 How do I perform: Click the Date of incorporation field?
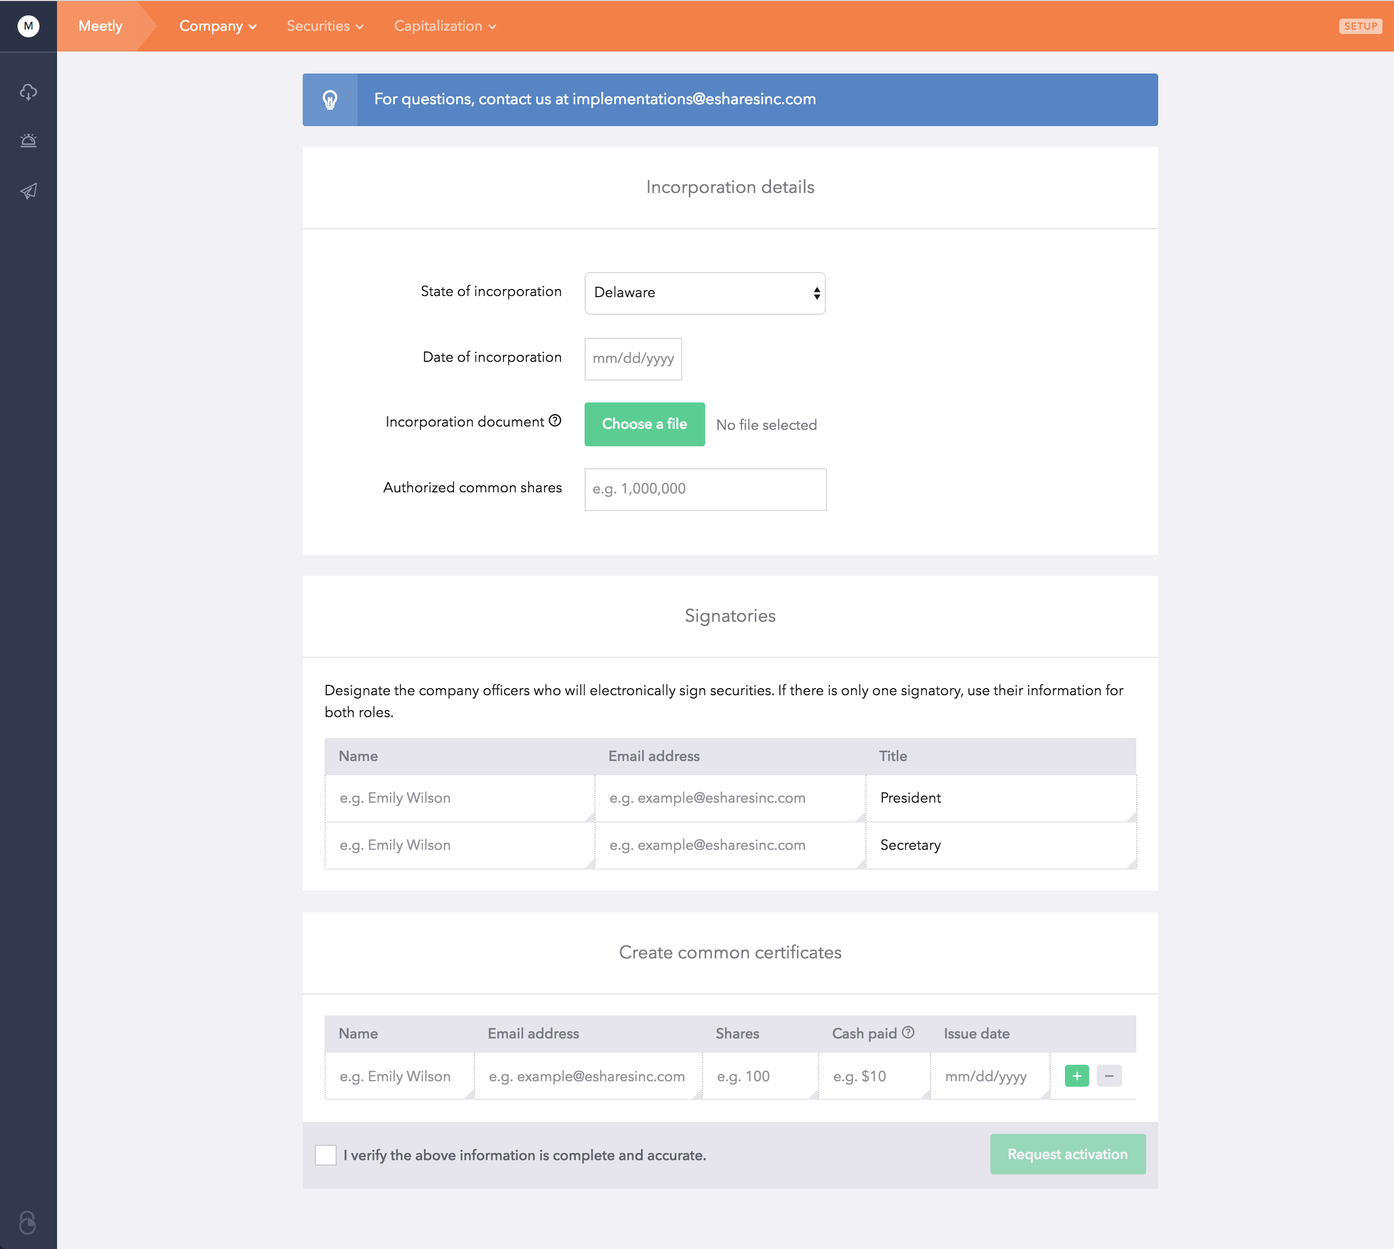tap(633, 358)
